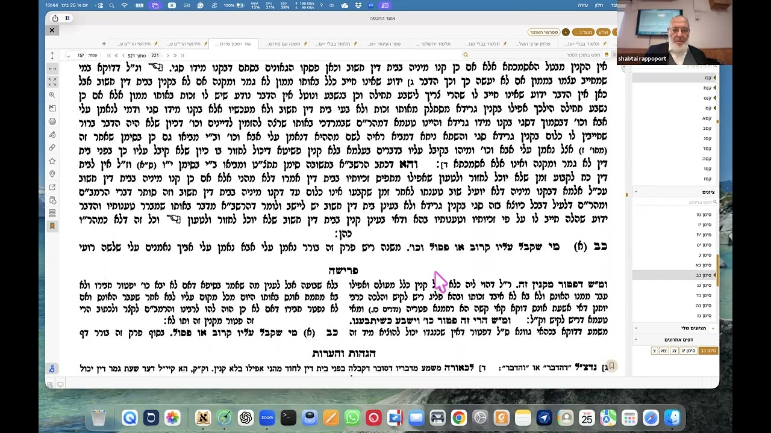771x433 pixels.
Task: Click the star favorite icon in the left toolbar
Action: 52,161
